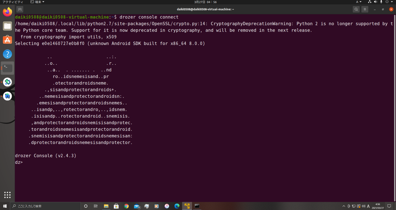Open Microsoft Store on the taskbar

116,206
